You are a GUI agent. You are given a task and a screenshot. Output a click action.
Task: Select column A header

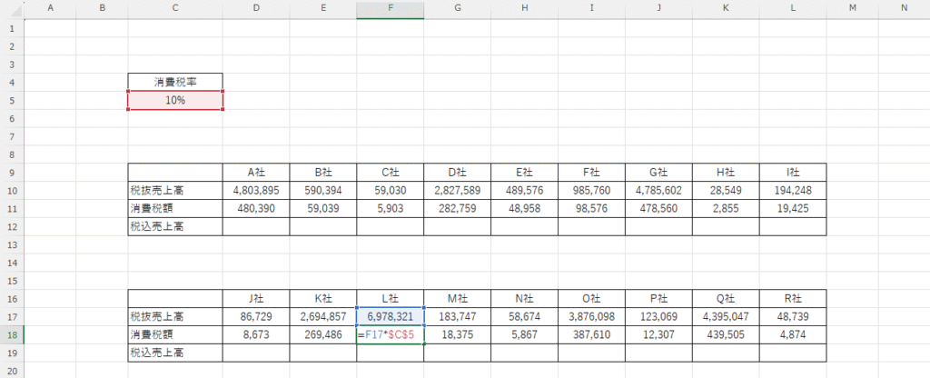pyautogui.click(x=49, y=8)
